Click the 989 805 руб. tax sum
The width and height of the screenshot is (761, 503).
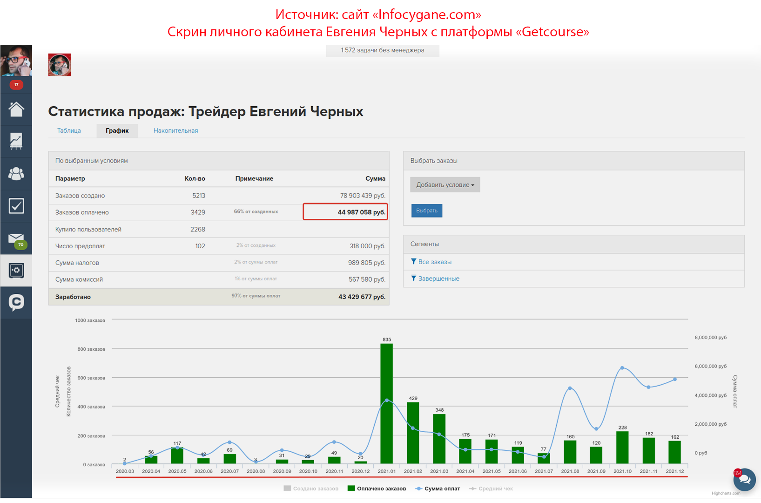click(x=367, y=263)
